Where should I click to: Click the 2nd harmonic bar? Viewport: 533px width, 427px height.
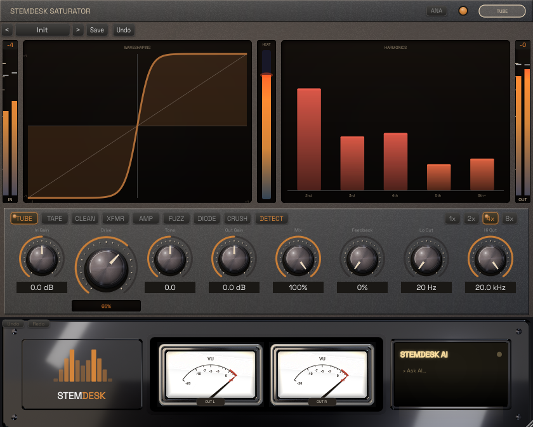point(309,140)
